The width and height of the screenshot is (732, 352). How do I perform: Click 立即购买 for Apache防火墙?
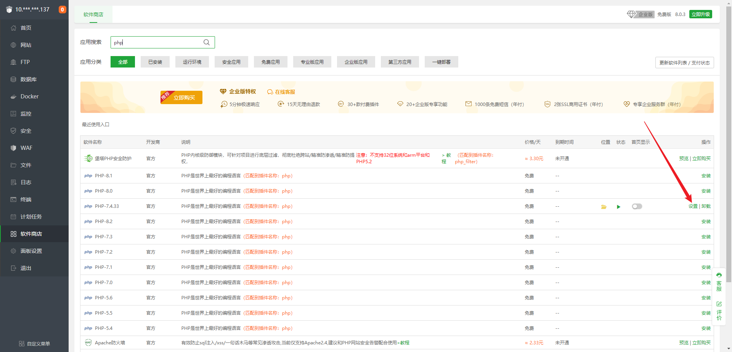pos(701,343)
